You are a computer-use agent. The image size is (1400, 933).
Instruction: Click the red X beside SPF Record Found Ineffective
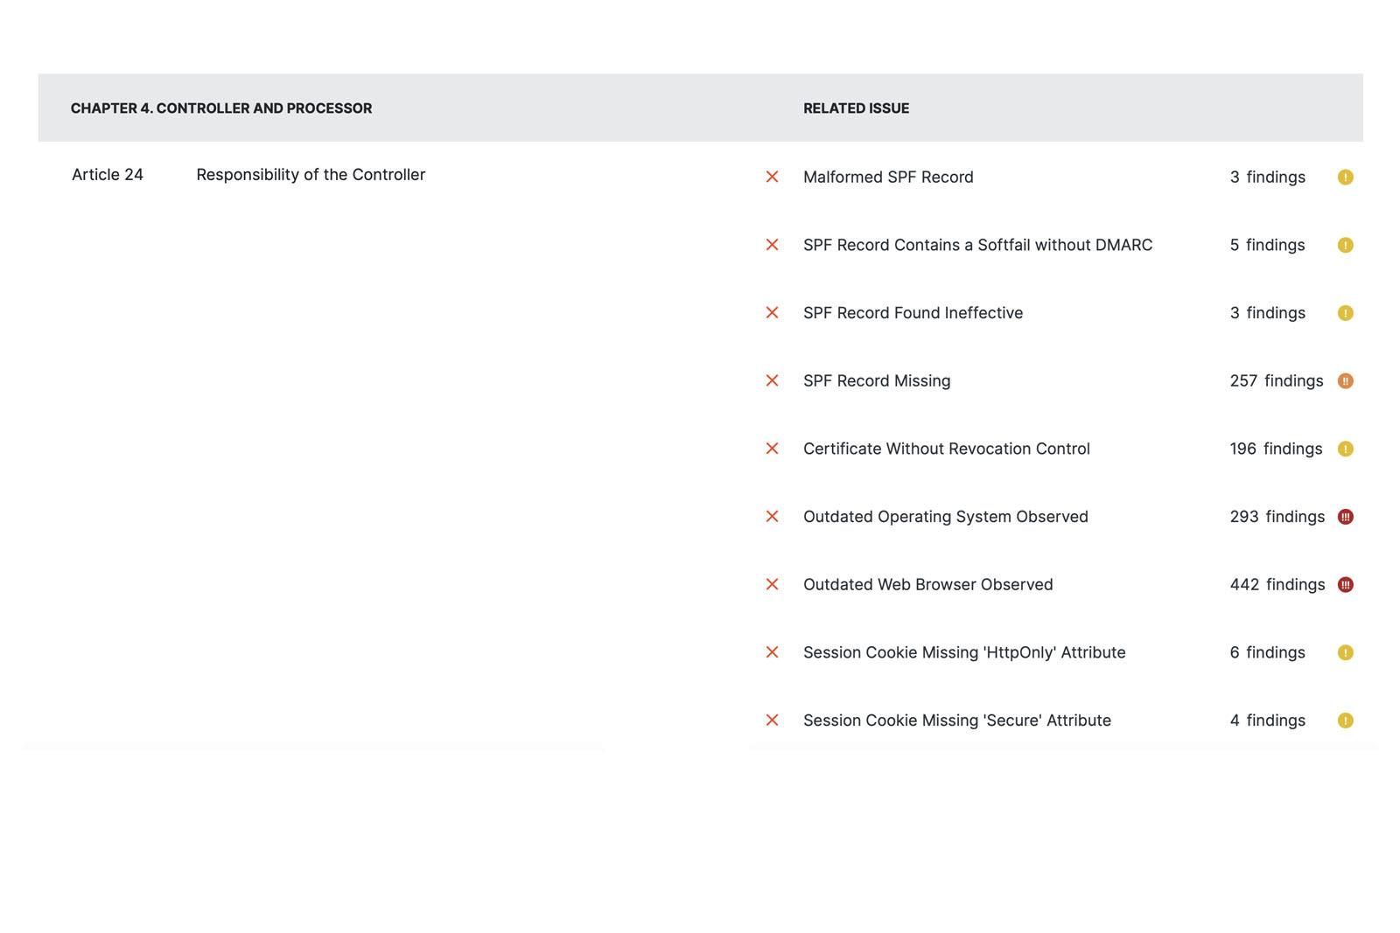(x=772, y=312)
